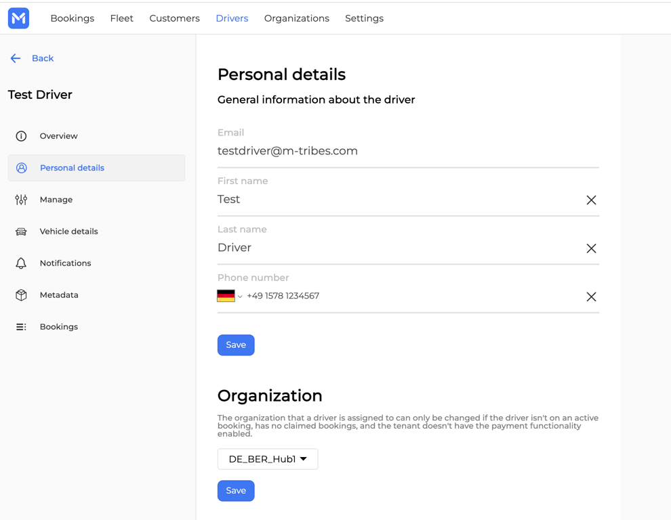Click the Manage sliders icon

[21, 200]
